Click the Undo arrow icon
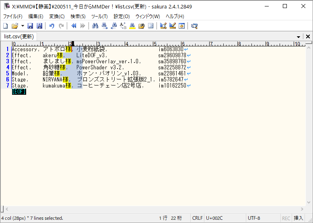 [x=51, y=26]
